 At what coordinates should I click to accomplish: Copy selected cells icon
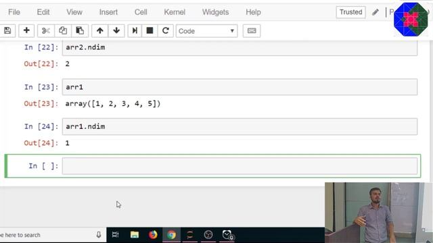click(63, 30)
